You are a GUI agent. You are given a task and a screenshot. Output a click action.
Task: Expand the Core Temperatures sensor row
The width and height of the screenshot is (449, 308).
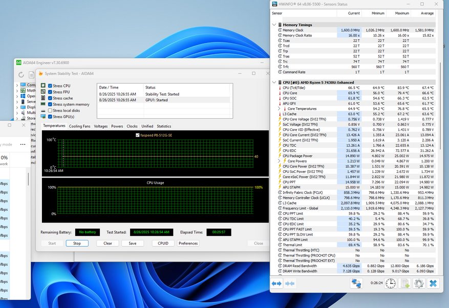pos(279,109)
